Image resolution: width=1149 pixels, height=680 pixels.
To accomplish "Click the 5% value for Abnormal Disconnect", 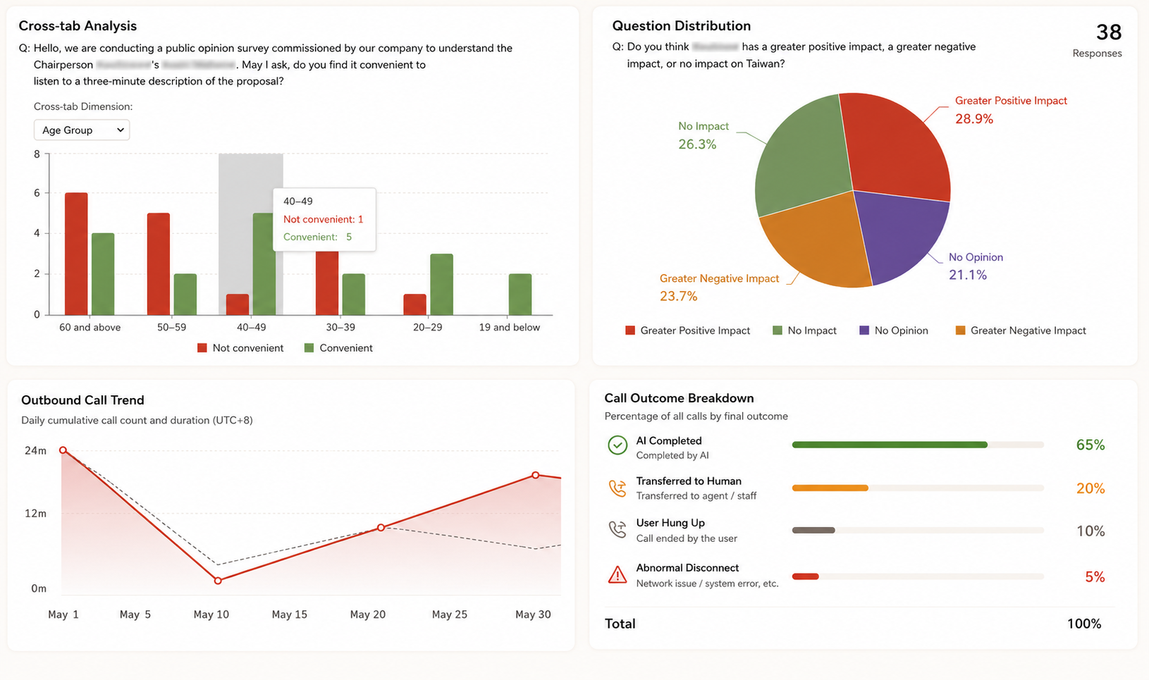I will (x=1095, y=577).
